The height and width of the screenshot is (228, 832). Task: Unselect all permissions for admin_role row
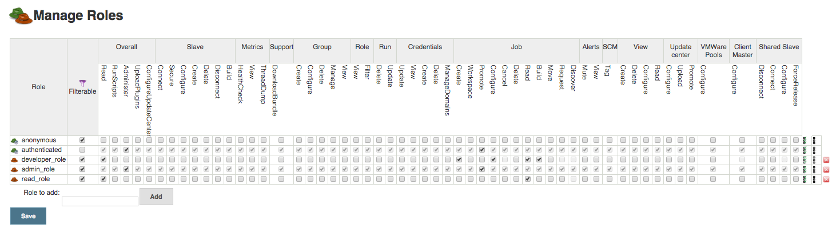coord(814,170)
